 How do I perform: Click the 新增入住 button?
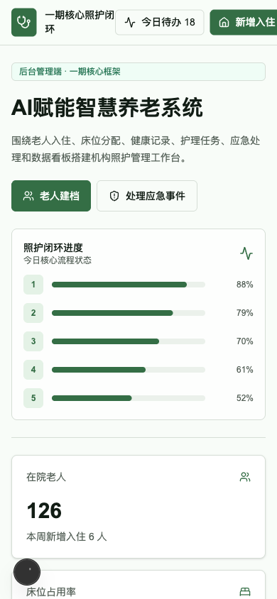[244, 23]
